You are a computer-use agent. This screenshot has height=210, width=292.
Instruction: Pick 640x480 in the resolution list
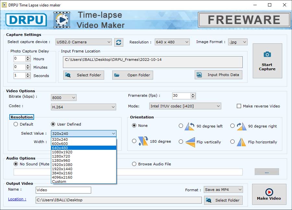(x=84, y=148)
